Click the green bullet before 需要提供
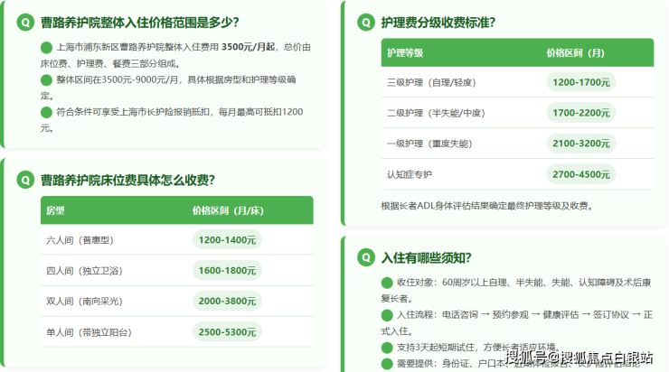Viewport: 669px width, 372px height. (387, 364)
